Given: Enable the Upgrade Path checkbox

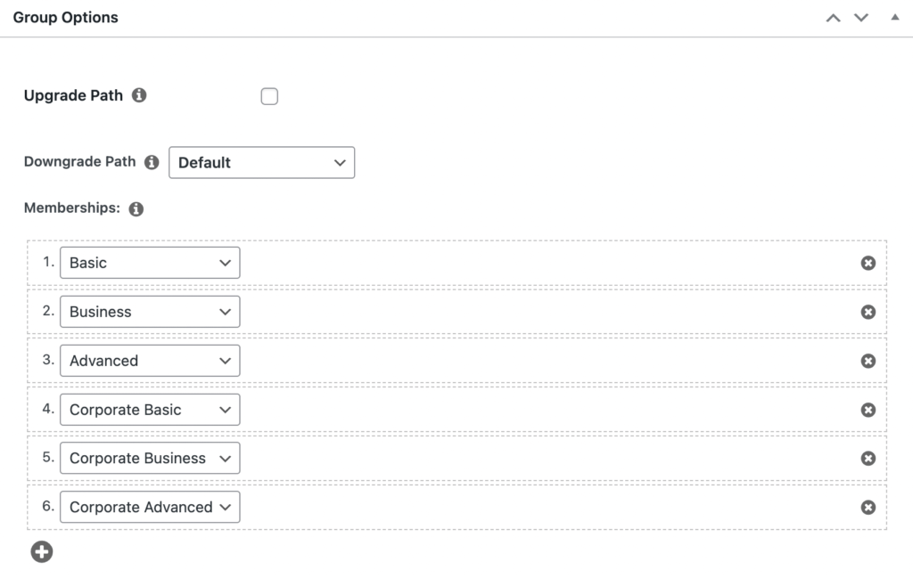Looking at the screenshot, I should [x=269, y=96].
